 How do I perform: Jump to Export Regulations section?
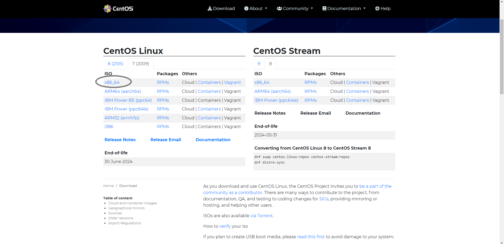125,223
